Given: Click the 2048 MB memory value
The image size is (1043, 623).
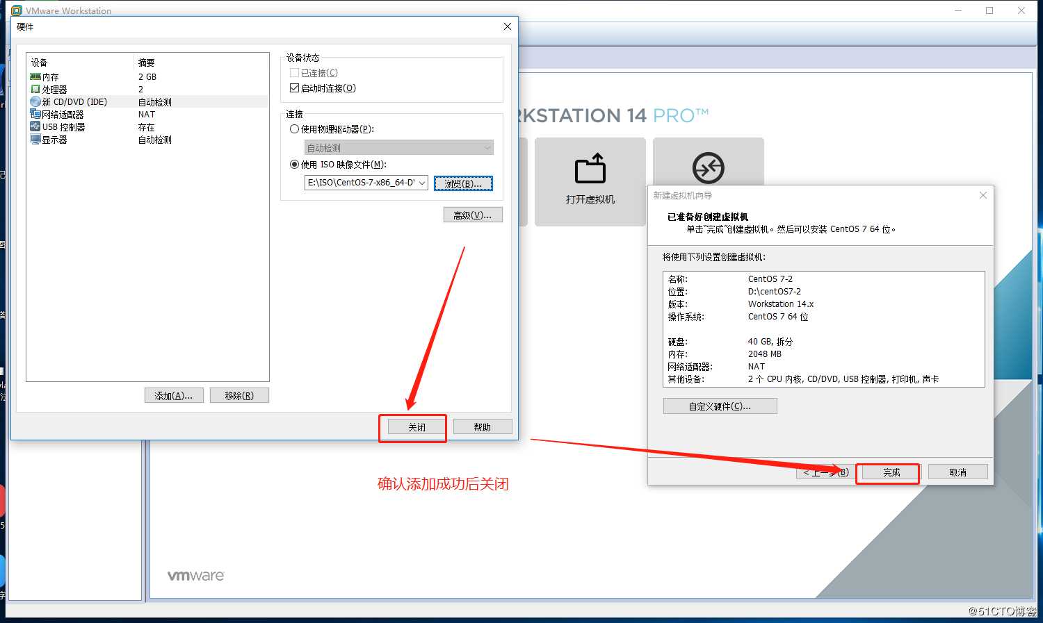Looking at the screenshot, I should [764, 354].
